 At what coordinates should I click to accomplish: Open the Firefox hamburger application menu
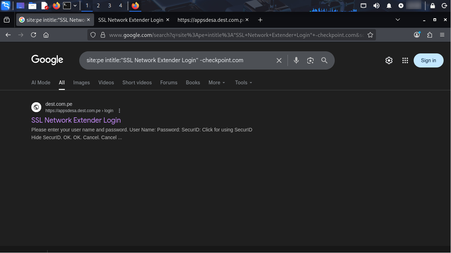[x=442, y=35]
